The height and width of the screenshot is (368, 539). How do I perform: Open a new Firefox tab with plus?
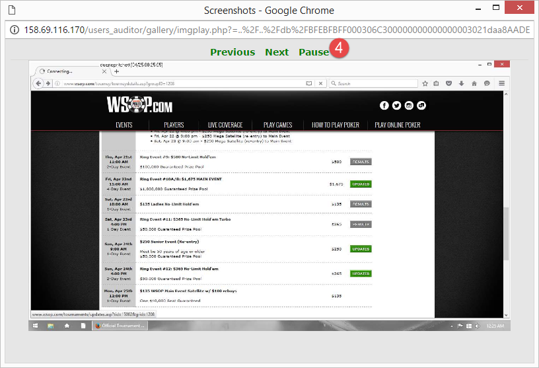[116, 71]
